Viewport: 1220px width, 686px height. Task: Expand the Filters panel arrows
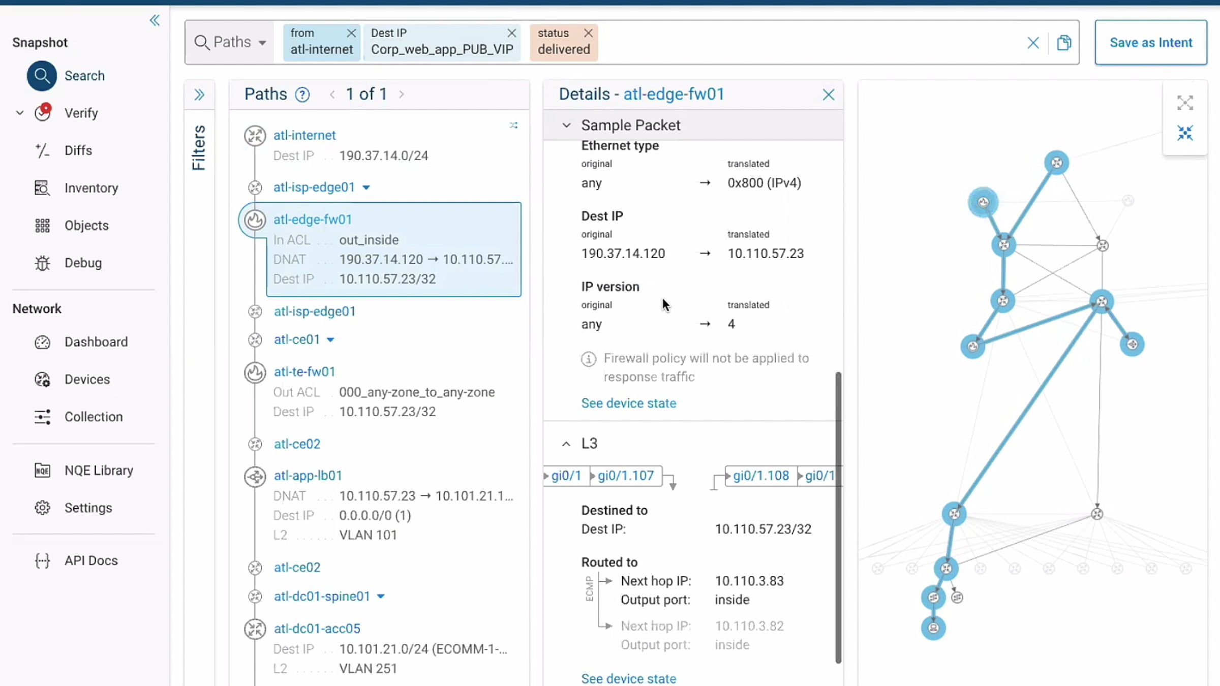click(x=199, y=95)
